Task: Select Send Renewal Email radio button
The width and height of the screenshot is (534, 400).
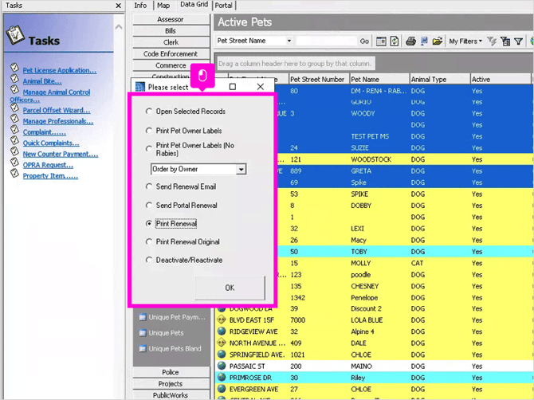Action: (x=149, y=186)
